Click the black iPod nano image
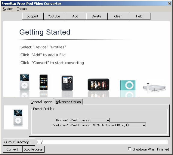Viewport: 173px width, 155px height. pyautogui.click(x=67, y=83)
